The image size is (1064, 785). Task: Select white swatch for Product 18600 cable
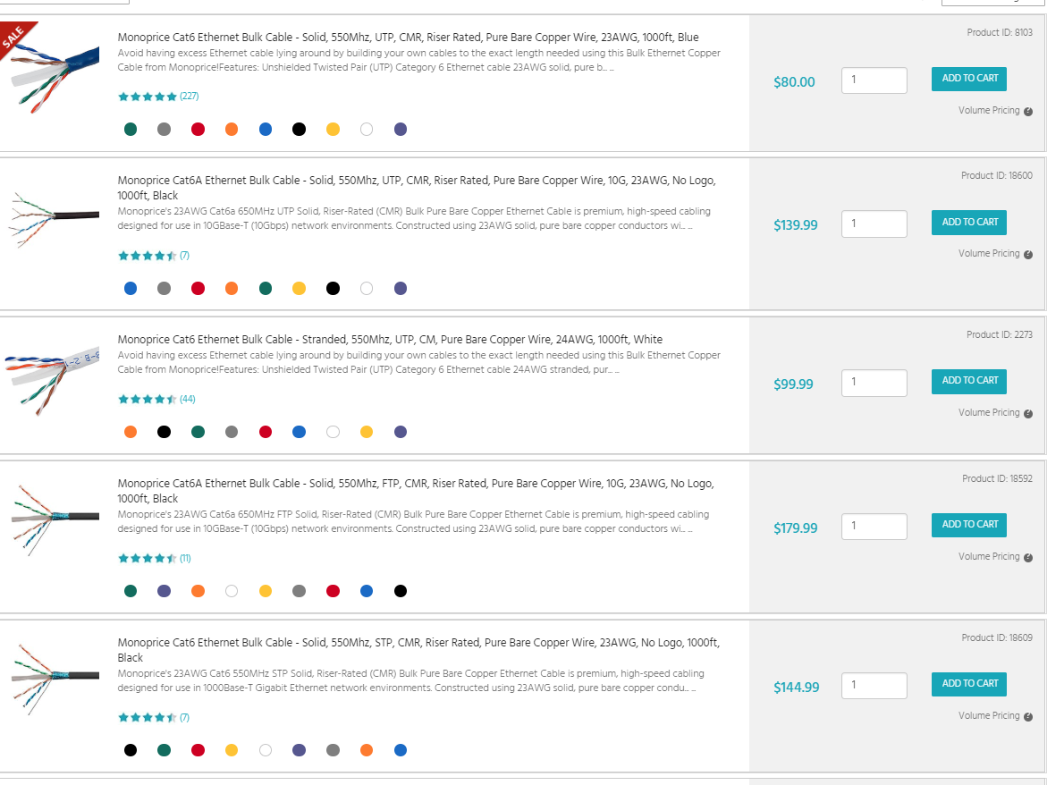(x=367, y=289)
